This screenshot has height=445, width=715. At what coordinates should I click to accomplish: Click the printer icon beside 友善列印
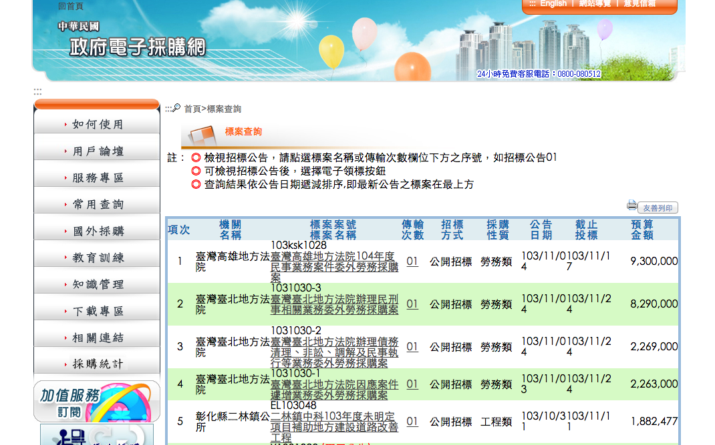[x=631, y=205]
